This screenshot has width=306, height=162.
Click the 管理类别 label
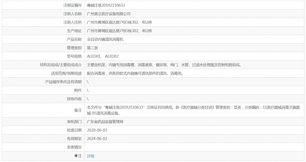coord(74,48)
